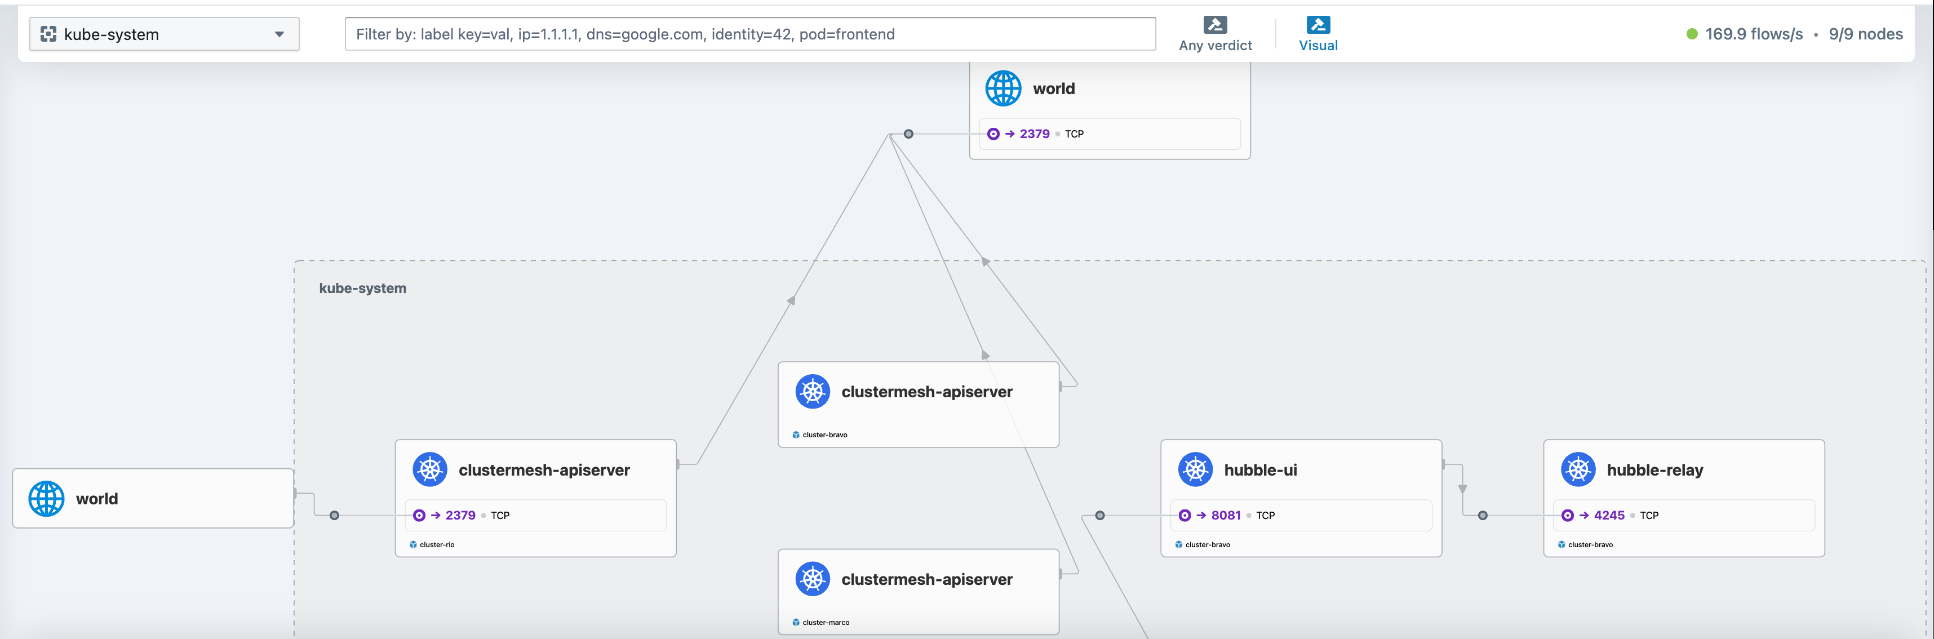Click cluster-bravo clustermesh-apiserver Kubernetes icon
The width and height of the screenshot is (1934, 639).
pos(813,391)
